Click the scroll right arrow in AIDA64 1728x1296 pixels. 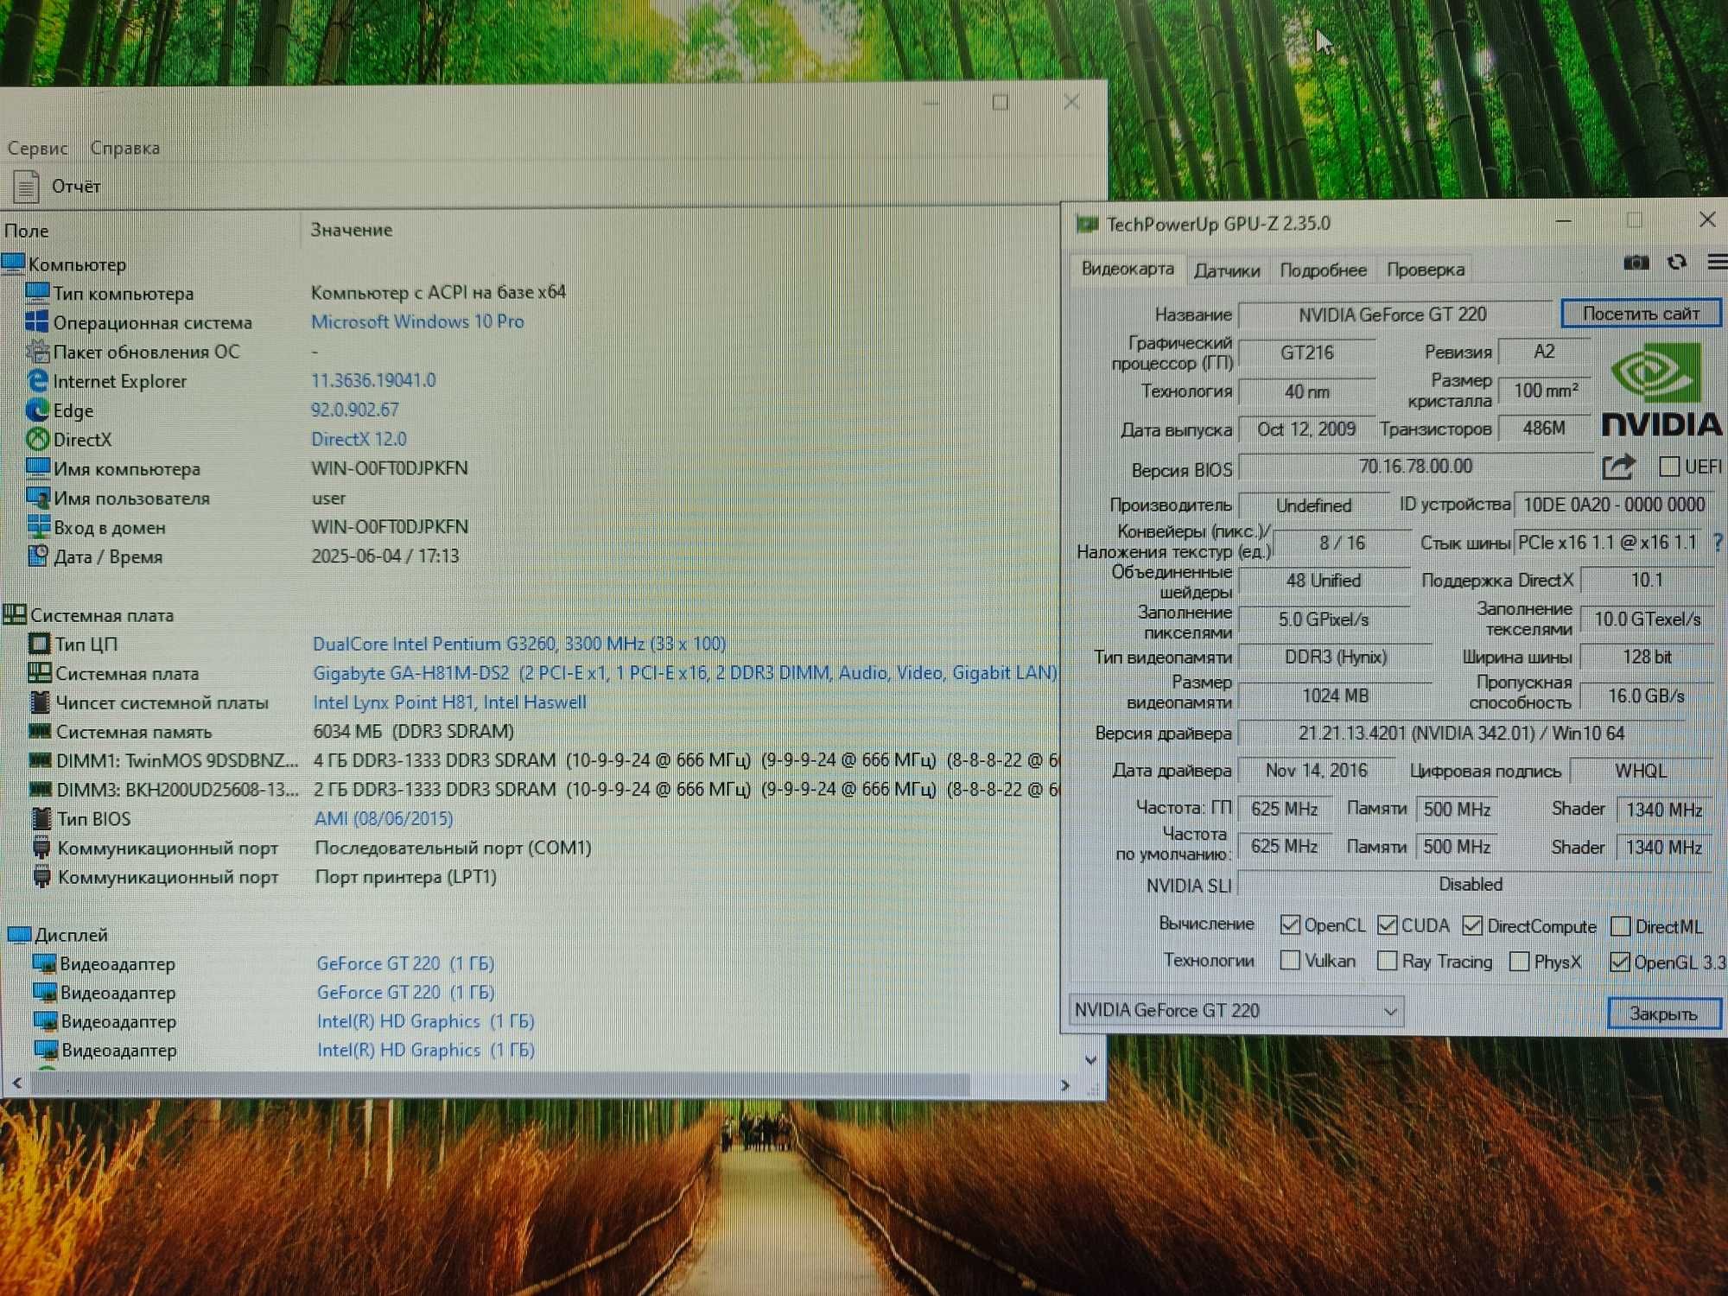(1065, 1085)
